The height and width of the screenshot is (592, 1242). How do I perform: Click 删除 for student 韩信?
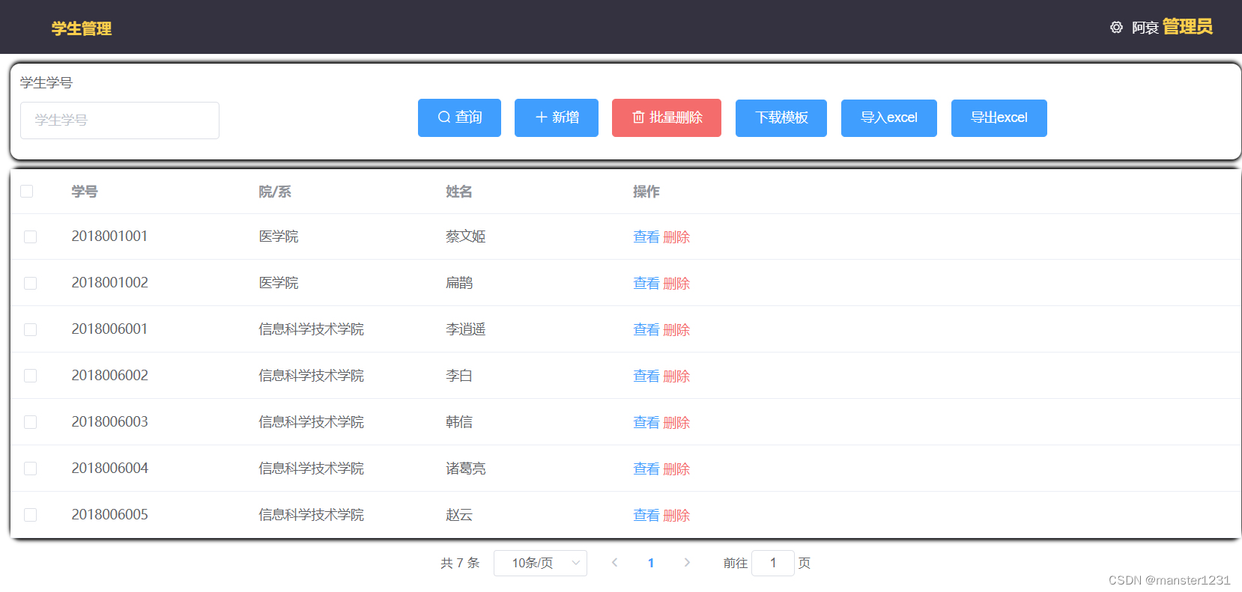tap(676, 423)
